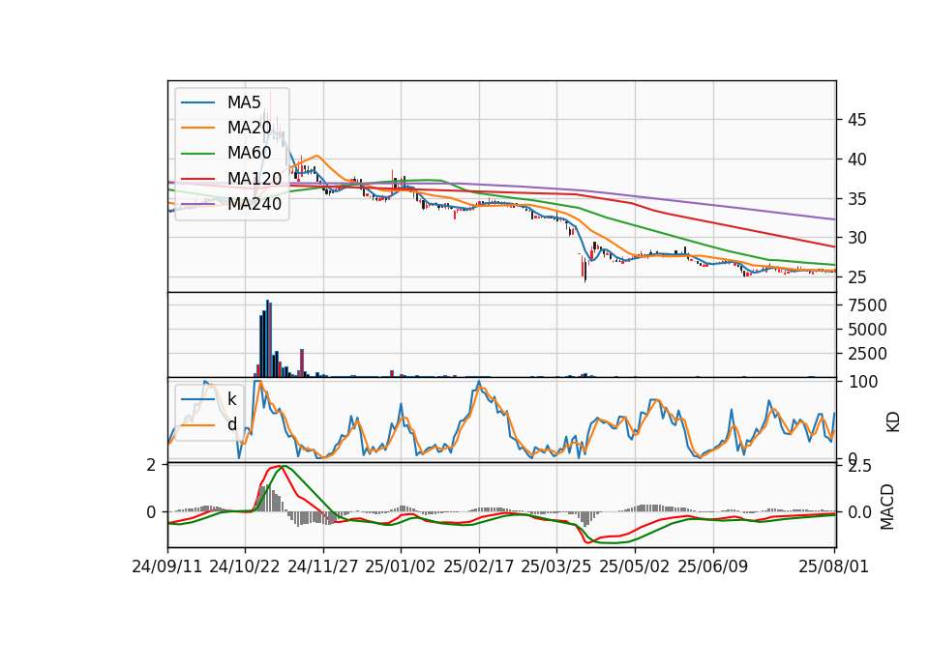Click the volume axis value 7500
929x667 pixels.
pyautogui.click(x=867, y=306)
